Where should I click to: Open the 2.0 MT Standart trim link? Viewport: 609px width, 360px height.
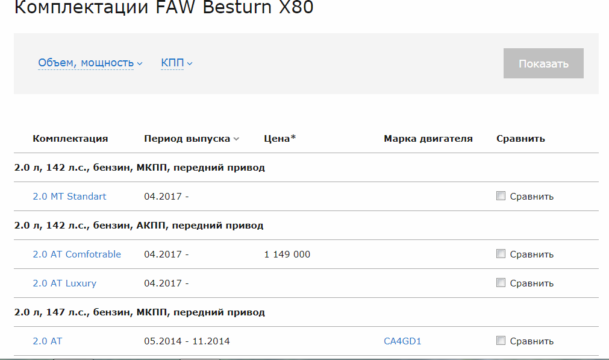click(x=69, y=197)
